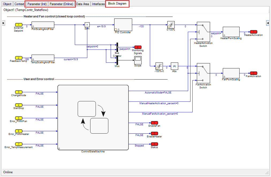Select the EnableHeater output port 3
The image size is (271, 177).
point(154,133)
